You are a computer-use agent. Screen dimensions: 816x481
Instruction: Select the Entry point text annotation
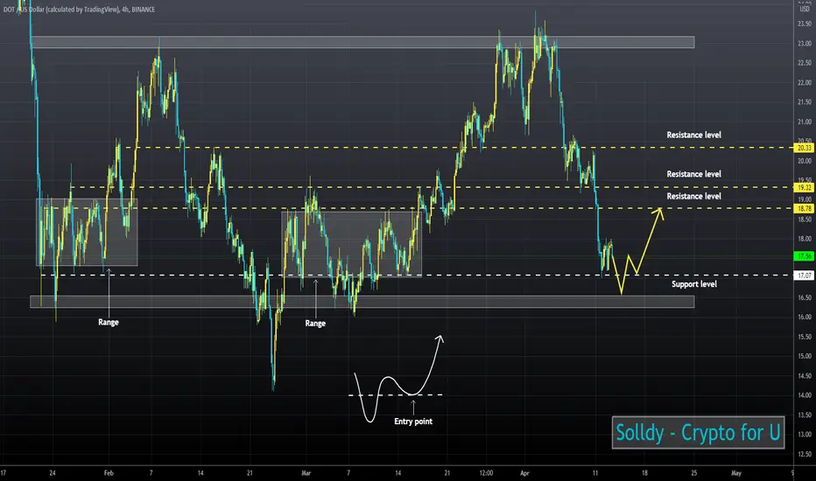coord(413,422)
